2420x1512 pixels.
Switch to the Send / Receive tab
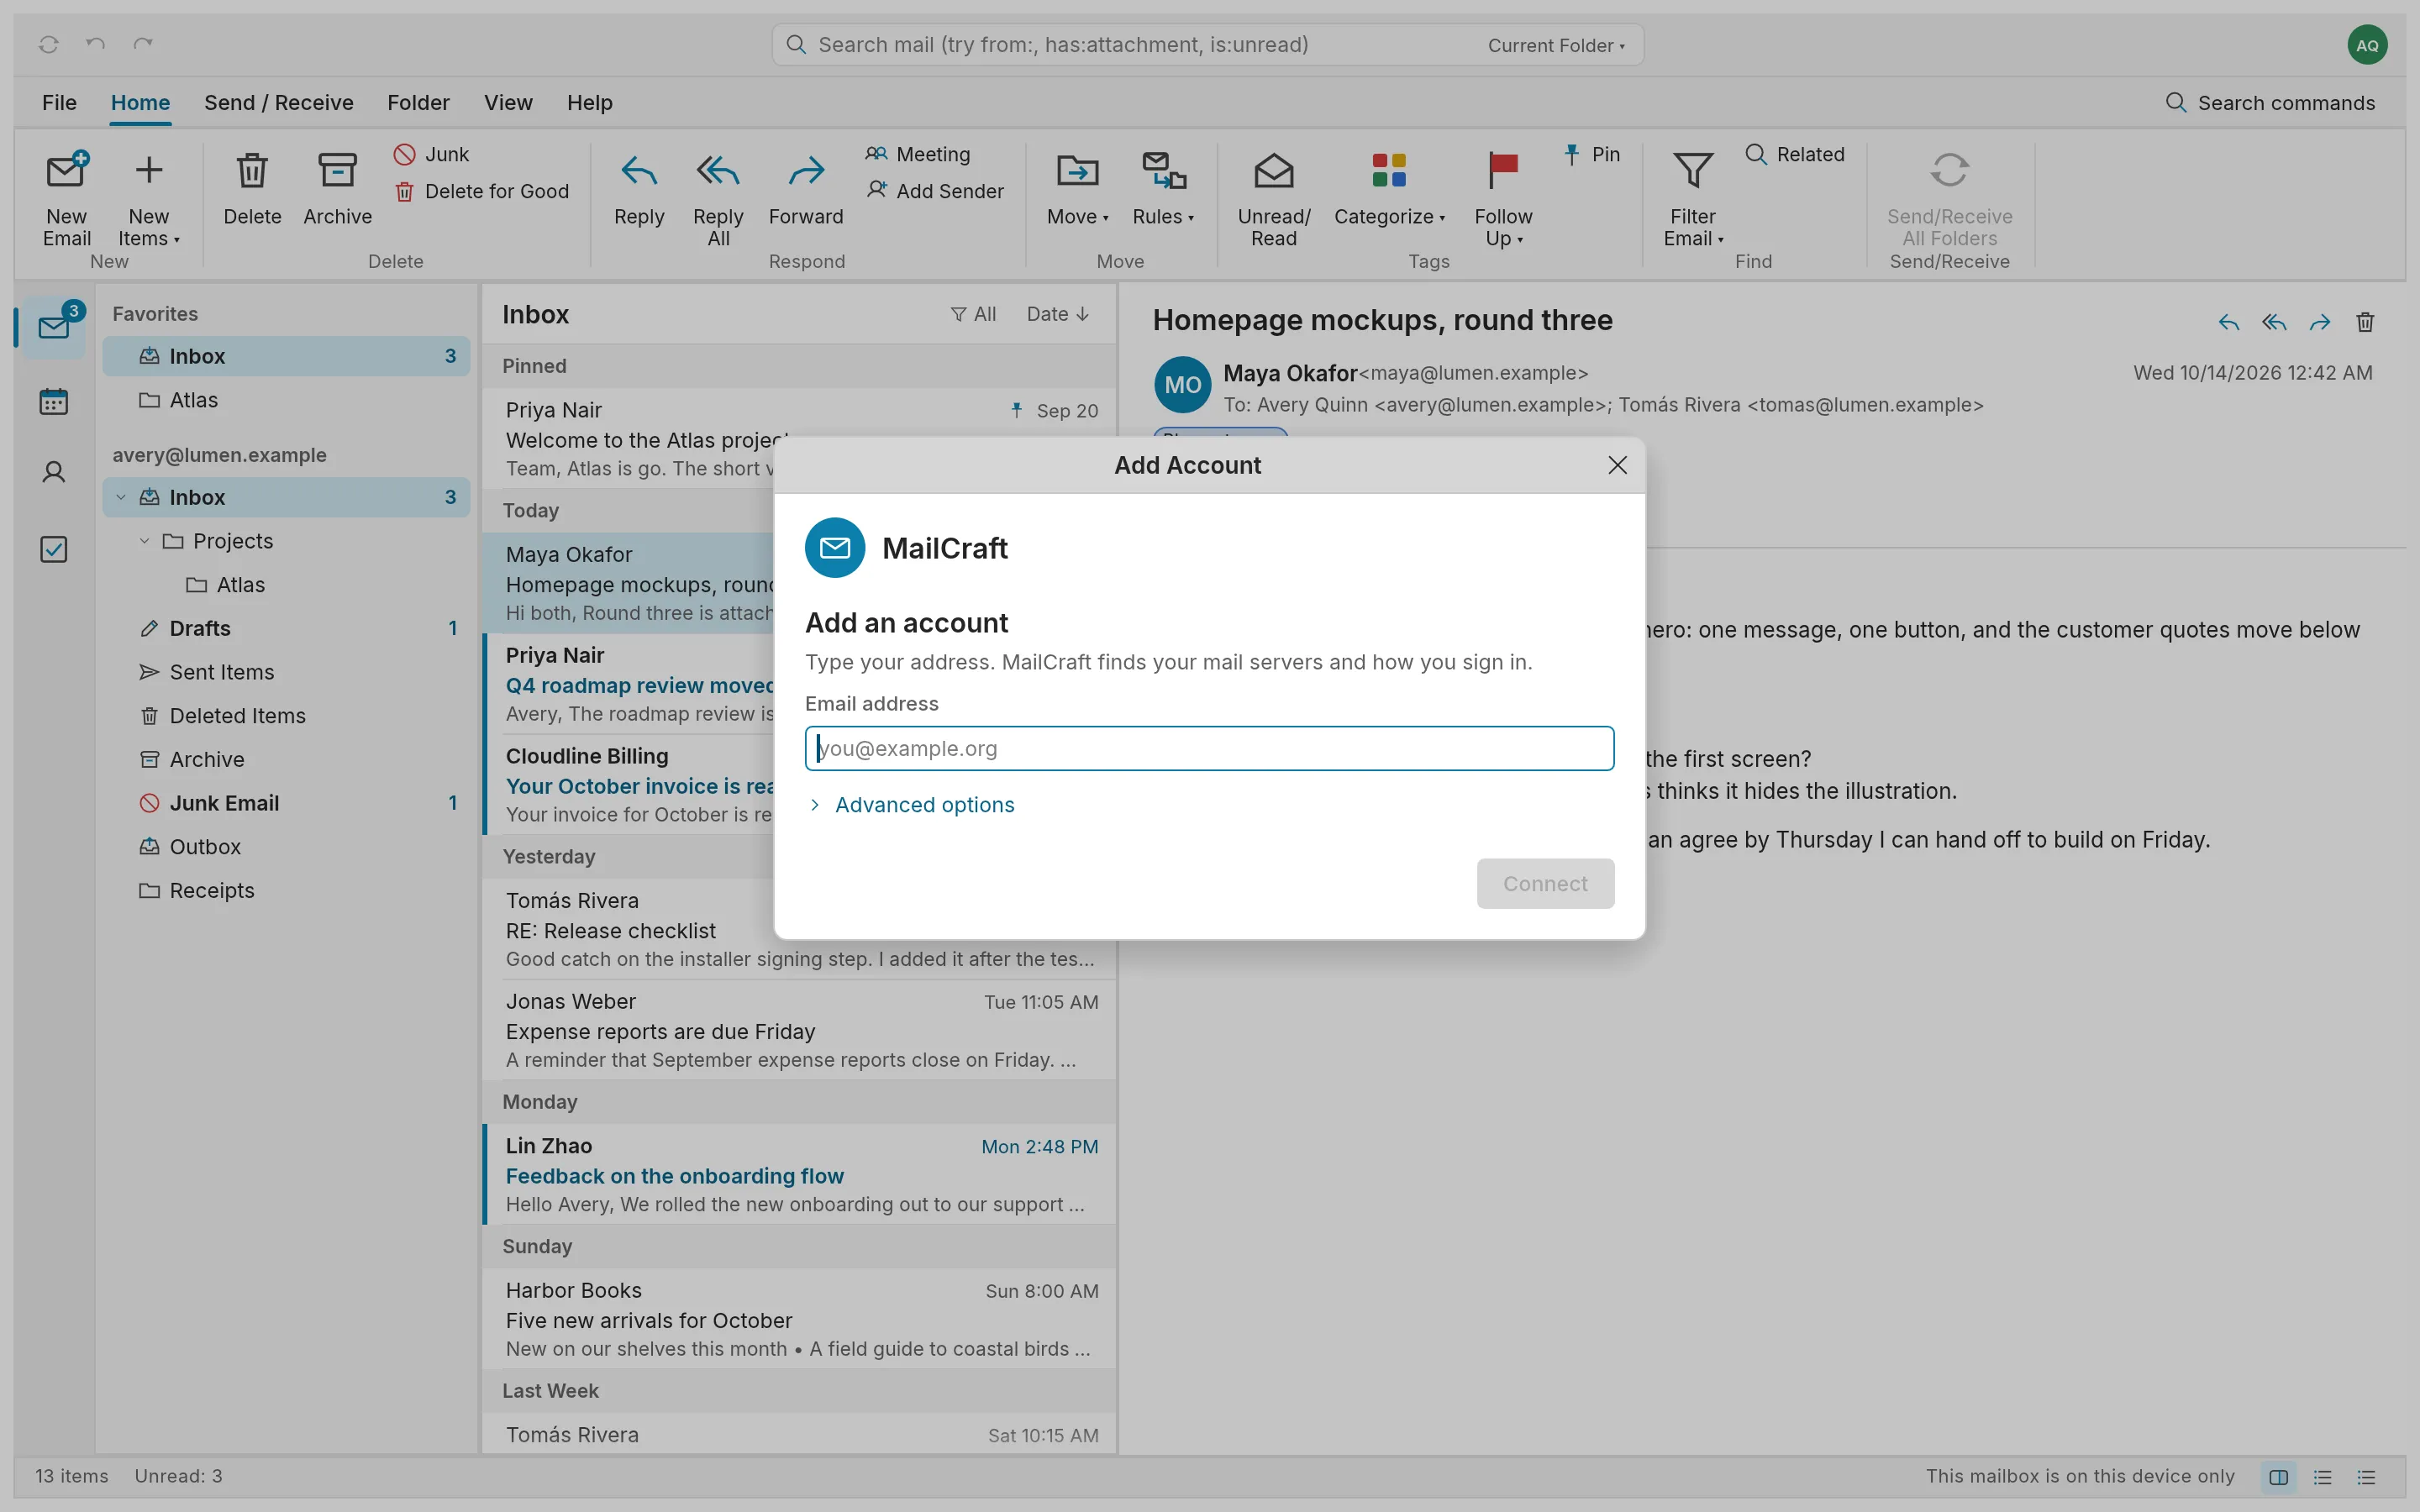click(279, 103)
